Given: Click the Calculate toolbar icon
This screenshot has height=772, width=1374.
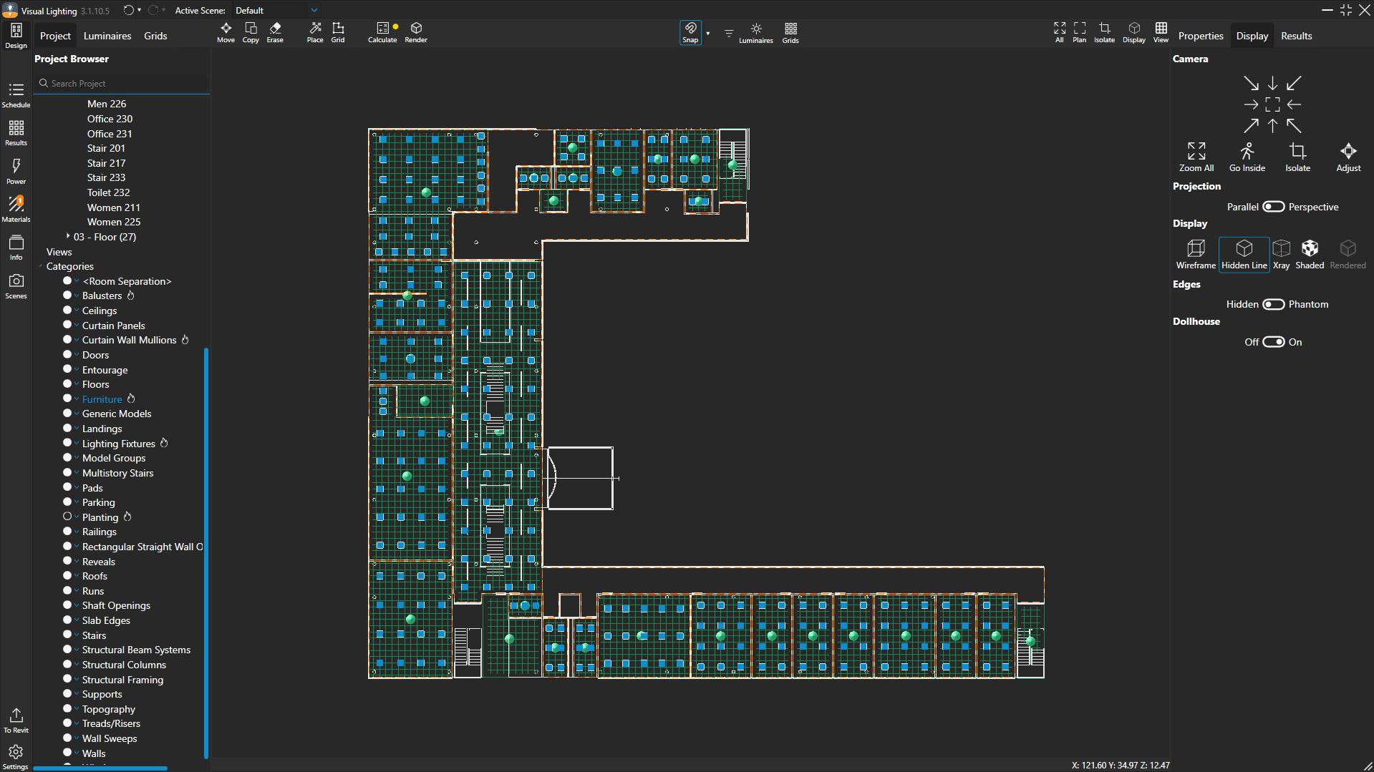Looking at the screenshot, I should (382, 31).
